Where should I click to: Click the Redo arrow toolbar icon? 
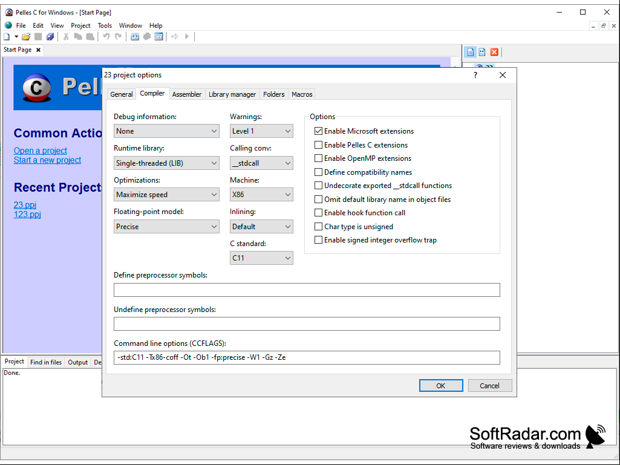point(118,37)
